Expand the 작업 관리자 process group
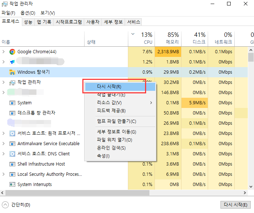This screenshot has width=254, height=213. [4, 82]
